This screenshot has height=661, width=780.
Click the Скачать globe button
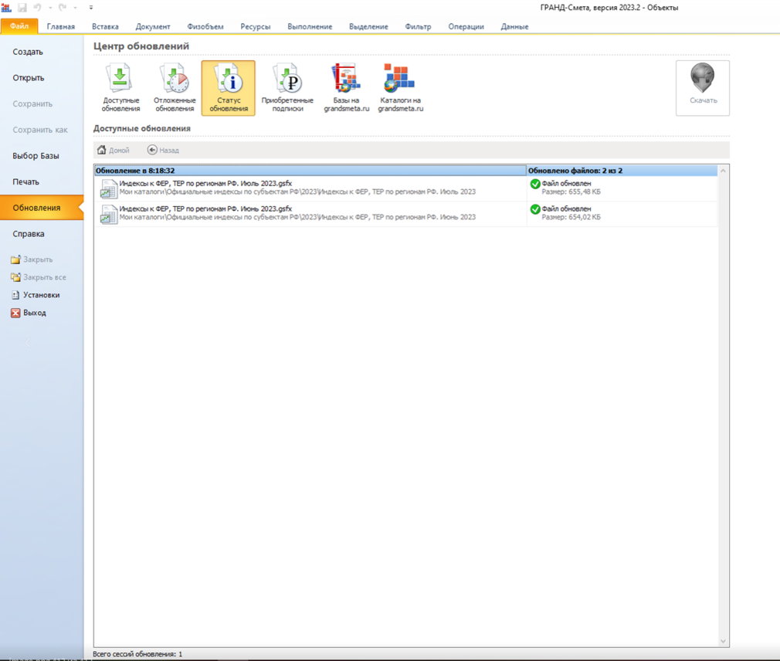pyautogui.click(x=703, y=88)
